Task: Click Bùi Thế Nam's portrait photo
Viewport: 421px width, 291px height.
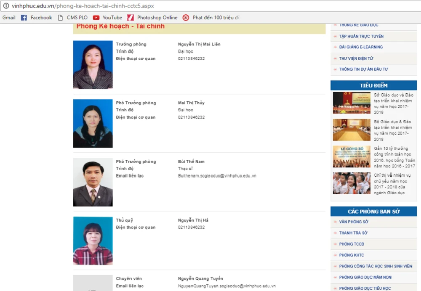Action: coord(93,182)
